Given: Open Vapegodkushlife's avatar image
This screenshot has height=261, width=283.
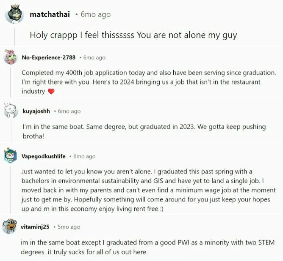Looking at the screenshot, I should 11,156.
